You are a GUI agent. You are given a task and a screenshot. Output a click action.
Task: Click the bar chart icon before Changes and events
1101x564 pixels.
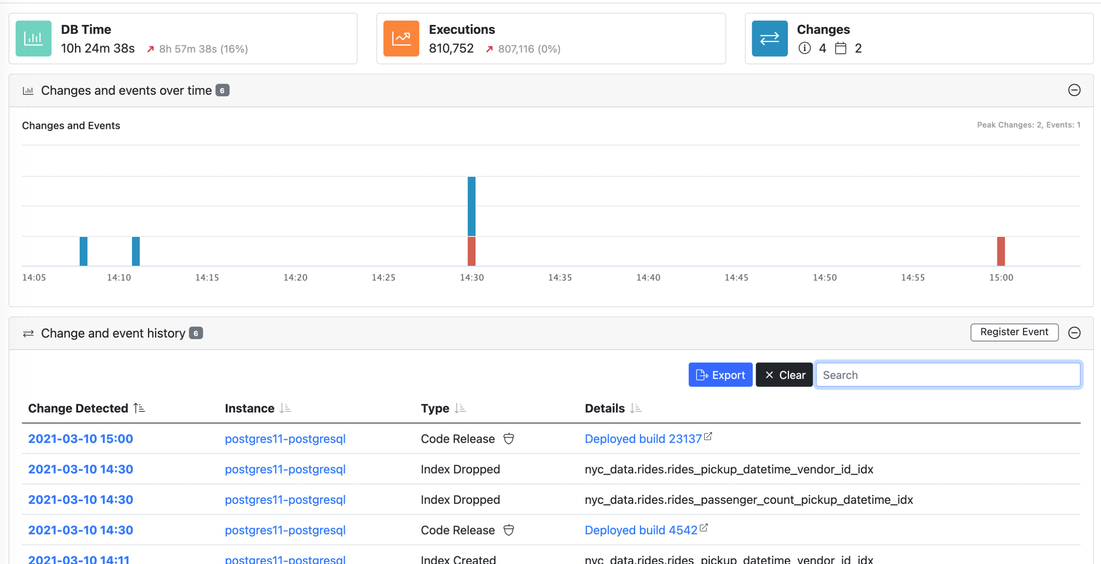tap(28, 90)
